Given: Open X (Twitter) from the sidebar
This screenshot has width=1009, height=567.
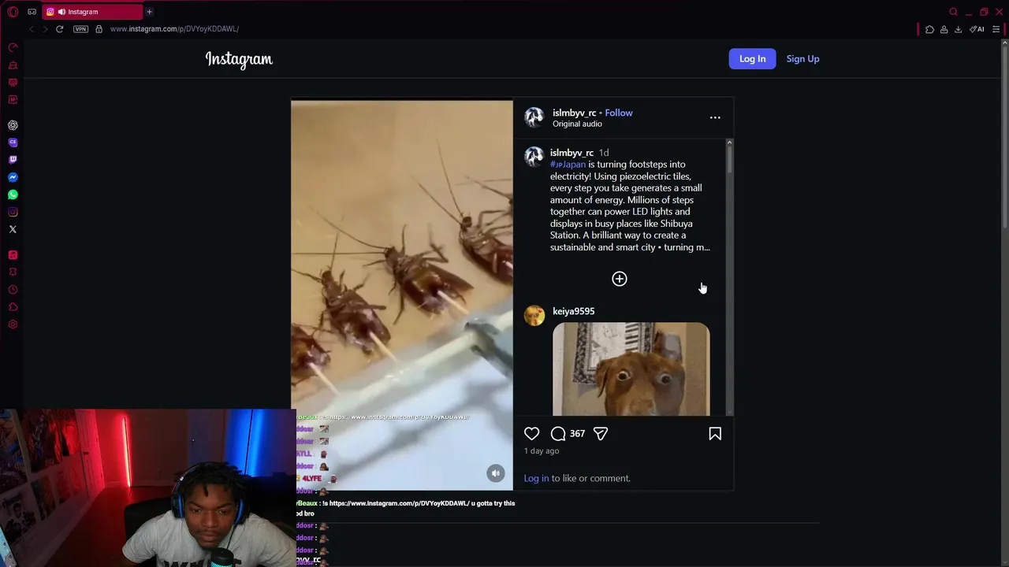Looking at the screenshot, I should pyautogui.click(x=13, y=229).
